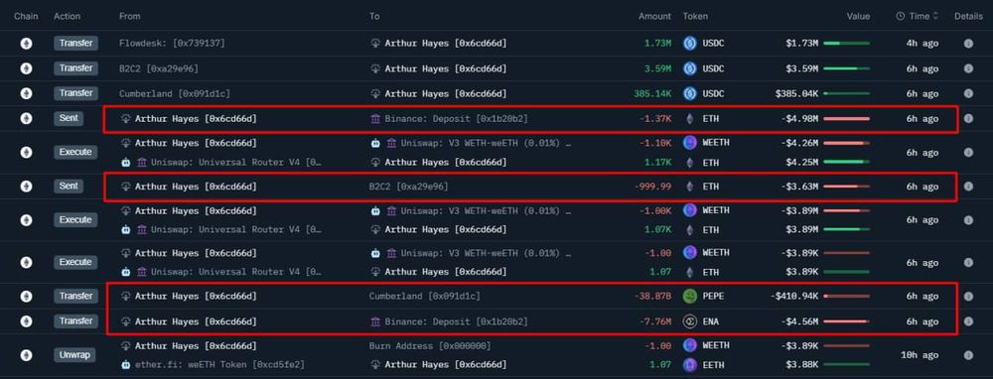Click the USDC token icon for B2C2 transfer
Screen dimensions: 993x379
coord(690,69)
